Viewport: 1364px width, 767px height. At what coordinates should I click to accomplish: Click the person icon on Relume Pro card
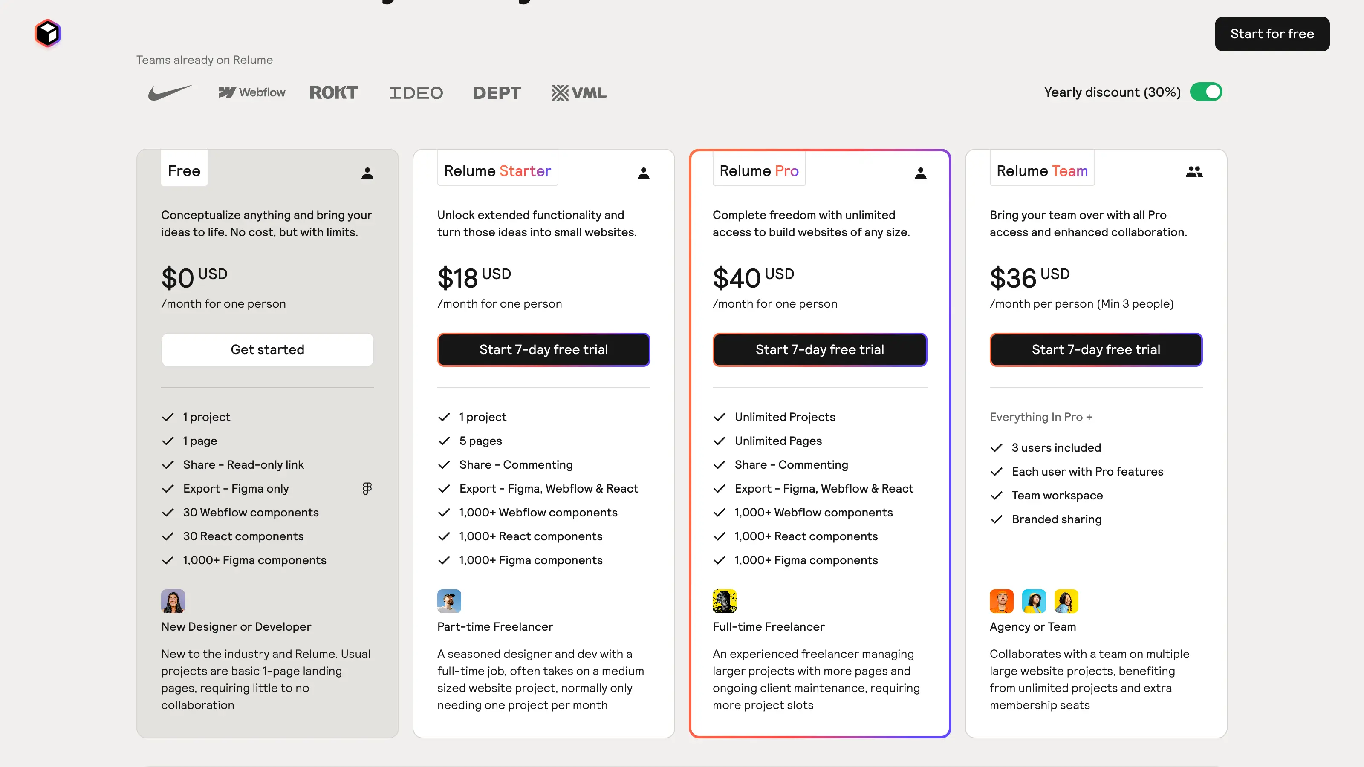[x=920, y=173]
